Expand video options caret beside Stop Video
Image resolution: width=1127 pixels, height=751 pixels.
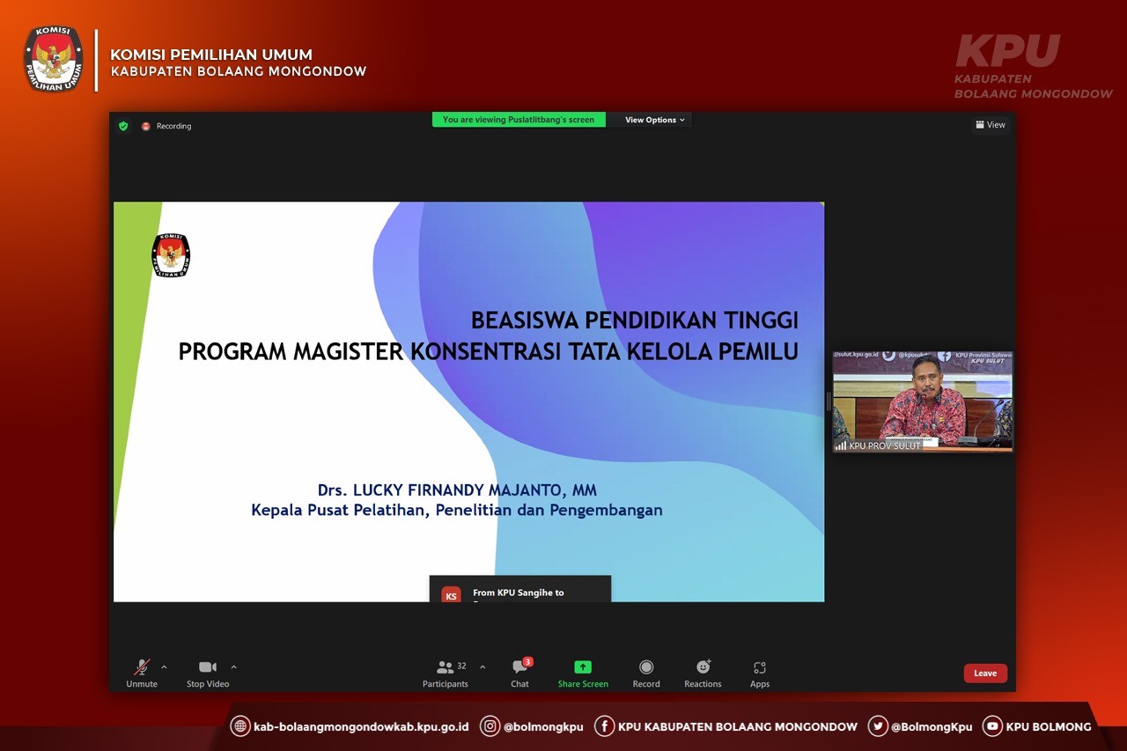pos(233,667)
